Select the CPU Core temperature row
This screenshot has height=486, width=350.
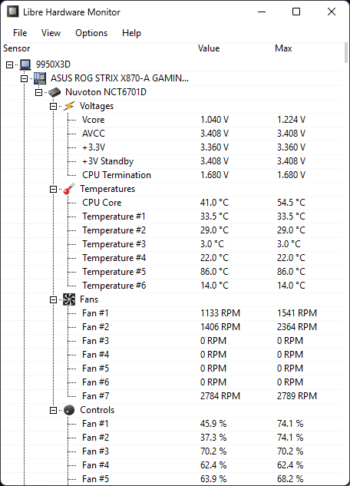tap(172, 203)
